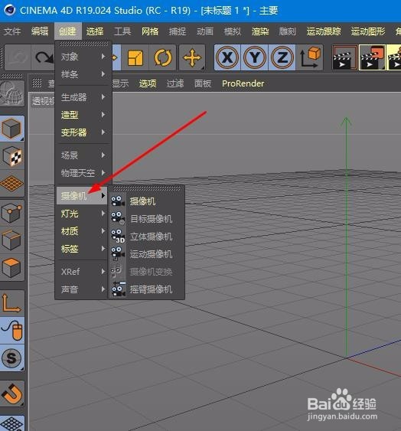Expand the 造型 submenu
Viewport: 401px width, 431px height.
pyautogui.click(x=83, y=115)
